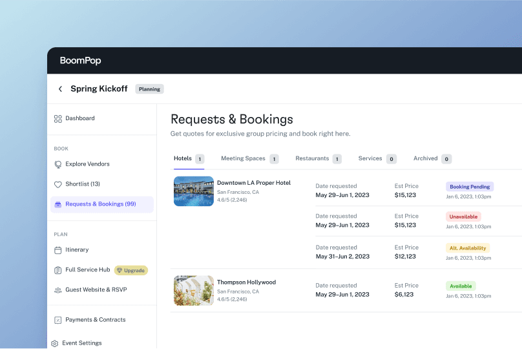Screen dimensions: 522x349
Task: Click Thompson Hollywood's May 29–Jun 1, 2023 date
Action: [x=342, y=294]
